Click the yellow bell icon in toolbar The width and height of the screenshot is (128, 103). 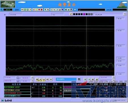[x=36, y=10]
